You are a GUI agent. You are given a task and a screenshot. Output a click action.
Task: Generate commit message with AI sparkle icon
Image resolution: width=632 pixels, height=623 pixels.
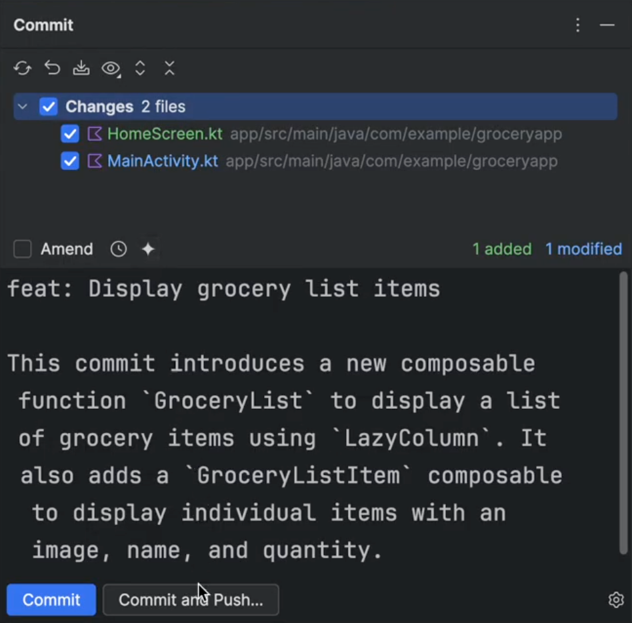tap(148, 249)
